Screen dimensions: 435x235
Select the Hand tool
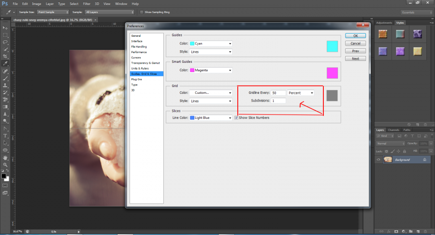coord(5,157)
